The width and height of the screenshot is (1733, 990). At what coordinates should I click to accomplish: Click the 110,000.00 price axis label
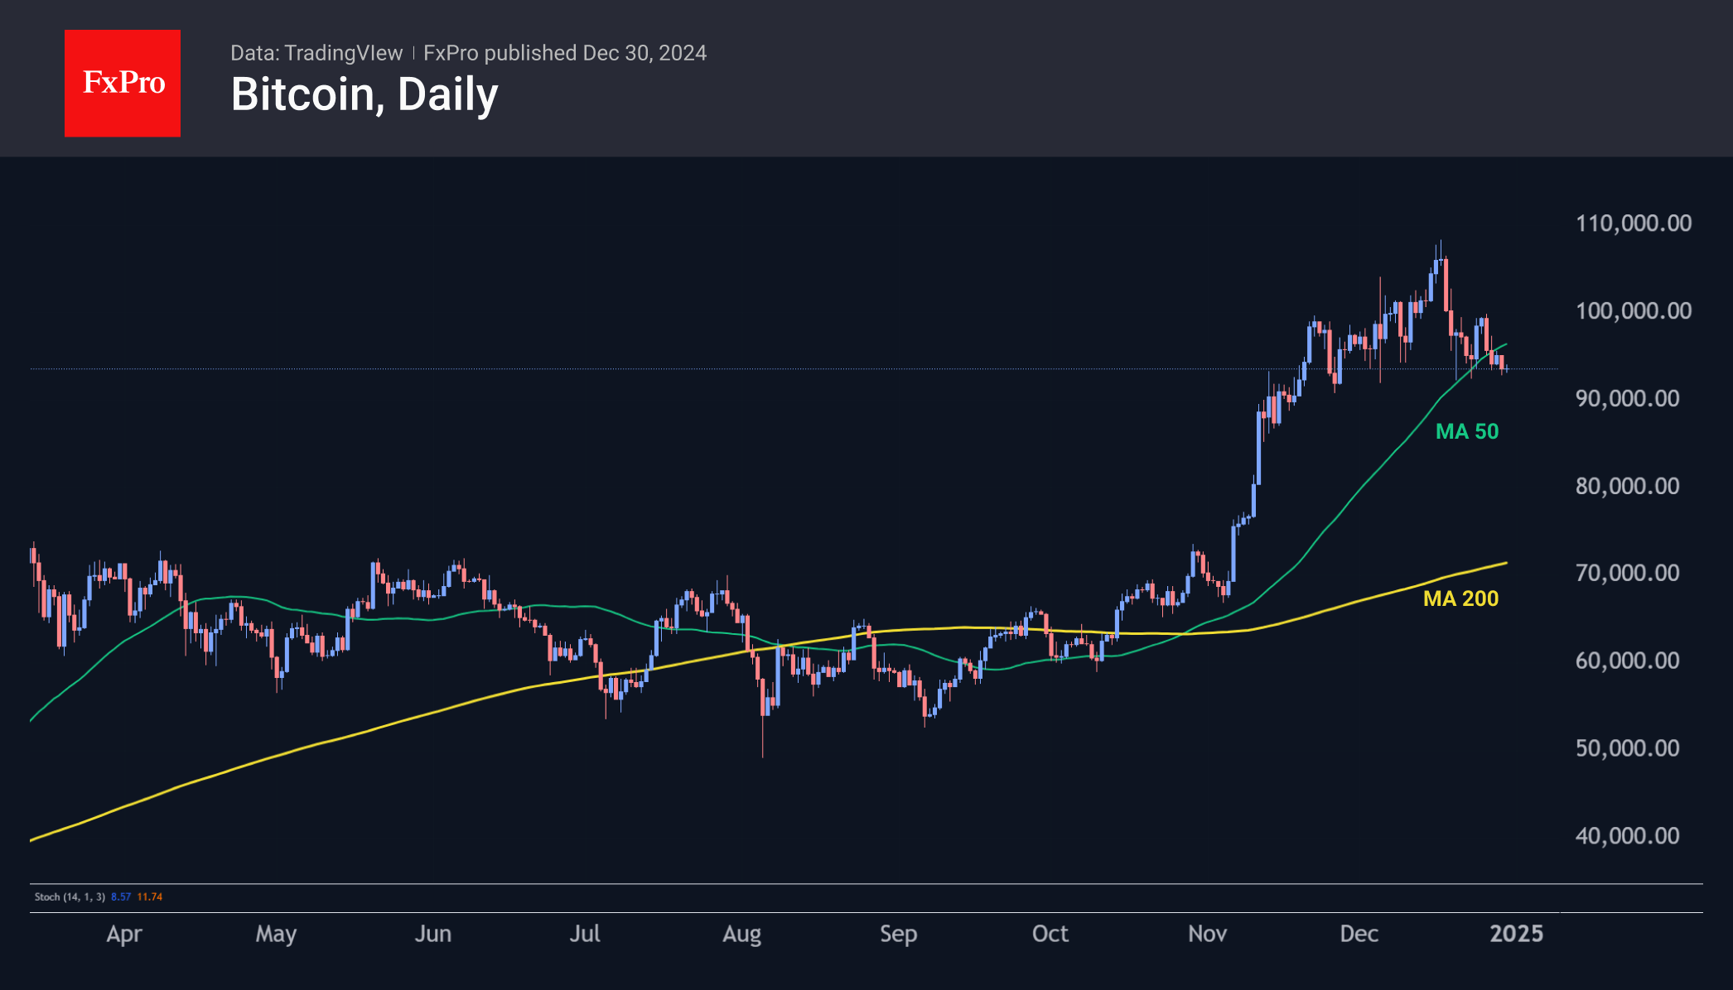pyautogui.click(x=1633, y=223)
